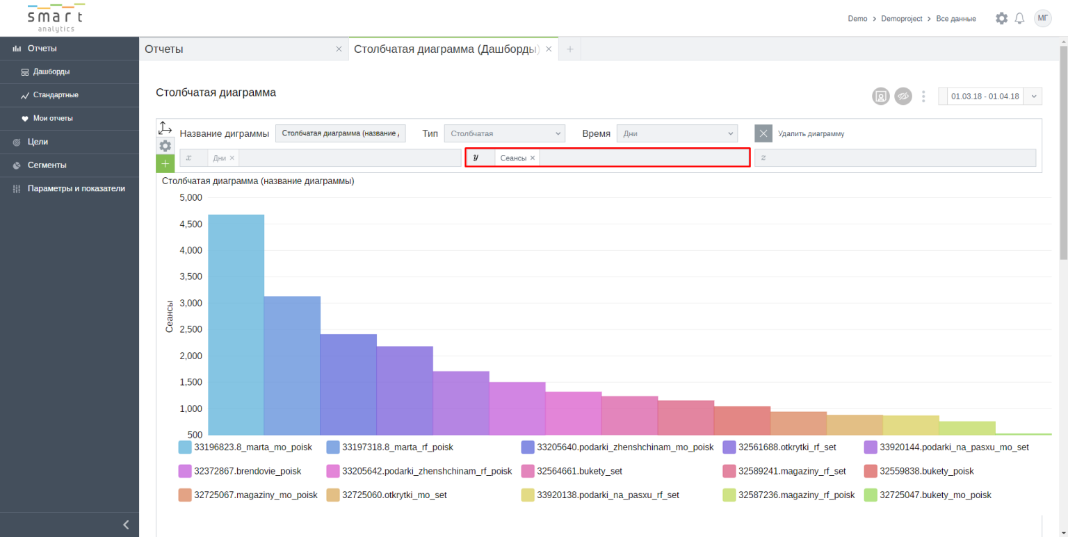Open the Тип Столбчатая dropdown
The width and height of the screenshot is (1068, 537).
pos(504,133)
